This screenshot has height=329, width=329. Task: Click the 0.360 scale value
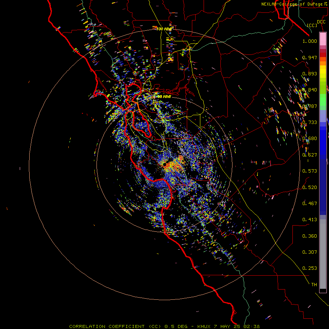coord(310,236)
